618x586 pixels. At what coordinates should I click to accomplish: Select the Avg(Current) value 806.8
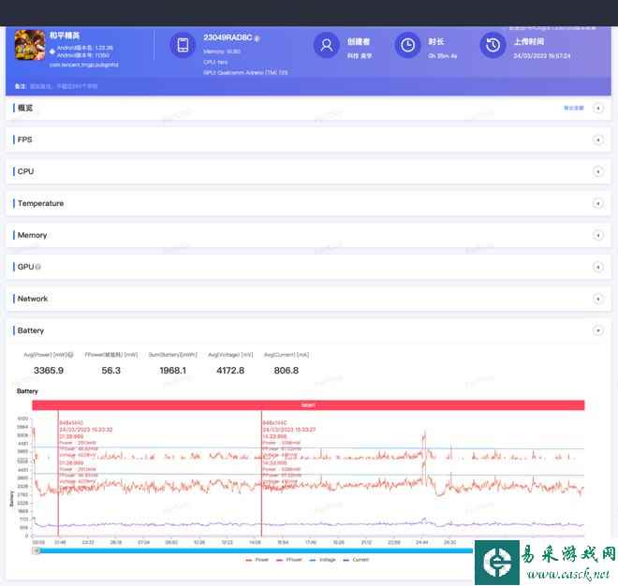tap(287, 371)
